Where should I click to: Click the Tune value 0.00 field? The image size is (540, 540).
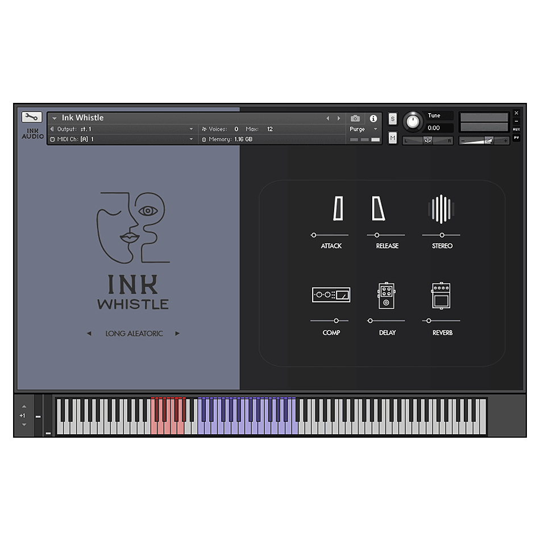439,128
